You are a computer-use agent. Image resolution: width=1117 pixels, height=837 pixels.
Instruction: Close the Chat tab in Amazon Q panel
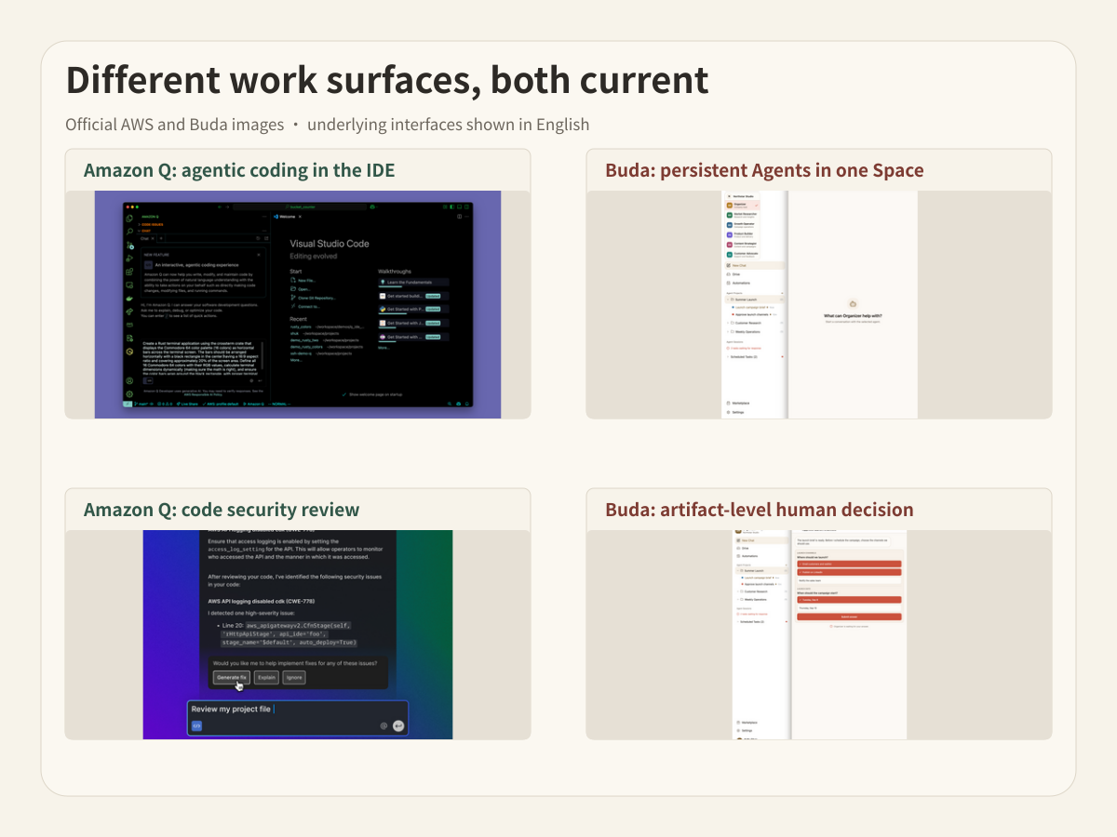(x=153, y=238)
